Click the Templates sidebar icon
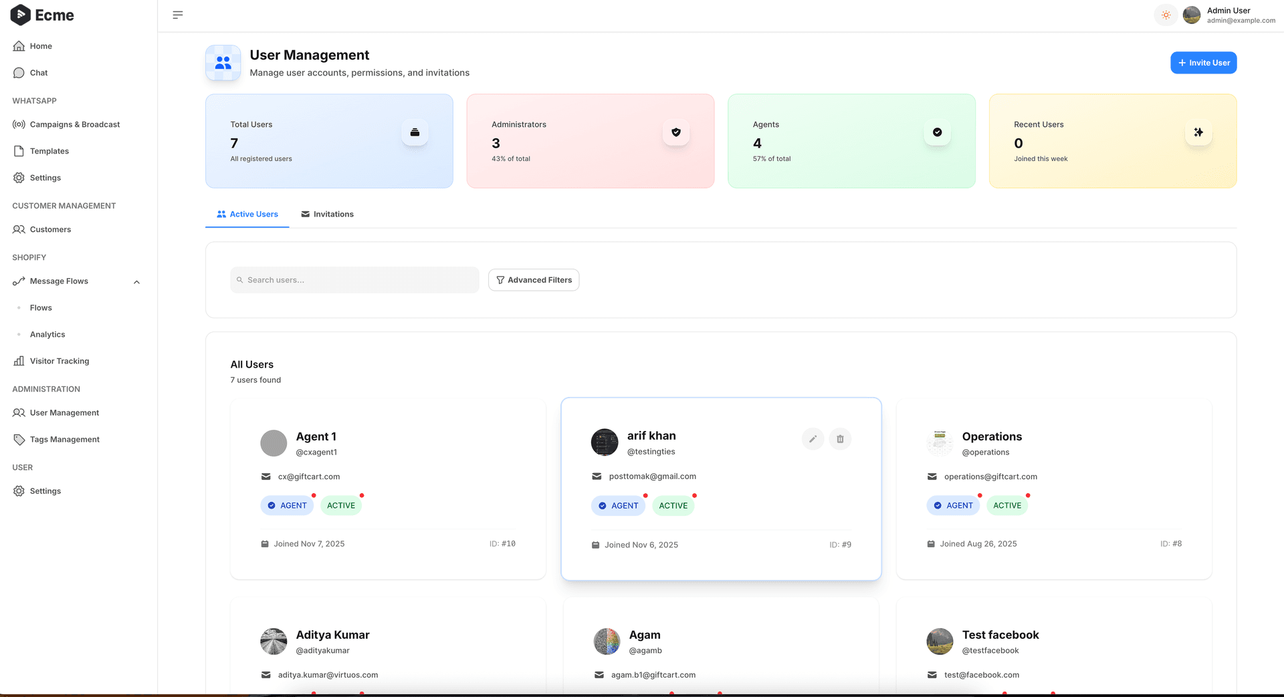The image size is (1284, 697). (18, 150)
